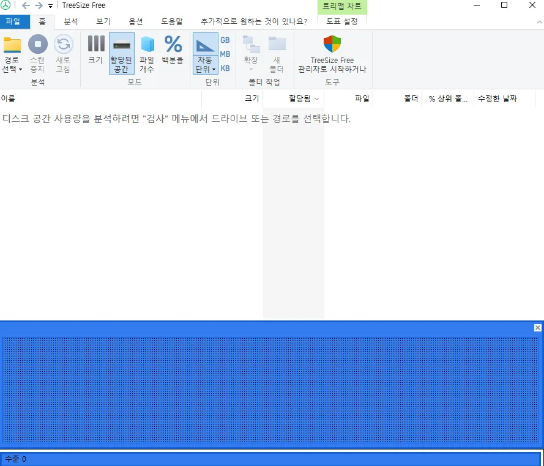Viewport: 544px width, 466px height.
Task: Click the run-as-administrator shield icon
Action: (x=332, y=43)
